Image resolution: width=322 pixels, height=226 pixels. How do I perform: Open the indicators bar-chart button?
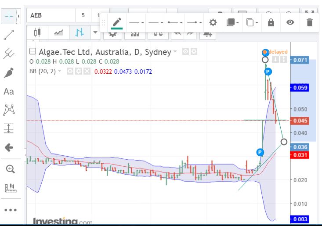pos(135,35)
